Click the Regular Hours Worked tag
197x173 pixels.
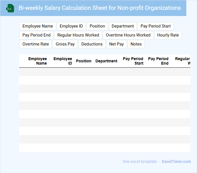tap(78, 35)
